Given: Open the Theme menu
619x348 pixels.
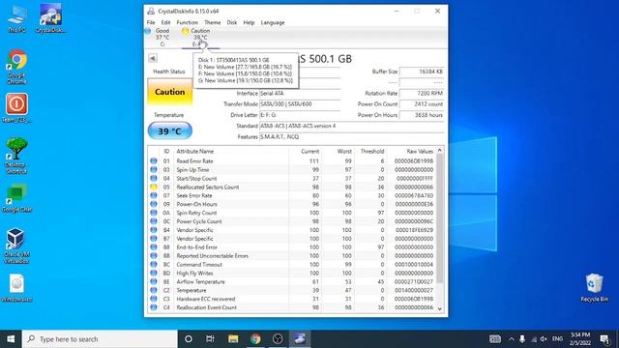Looking at the screenshot, I should point(213,22).
